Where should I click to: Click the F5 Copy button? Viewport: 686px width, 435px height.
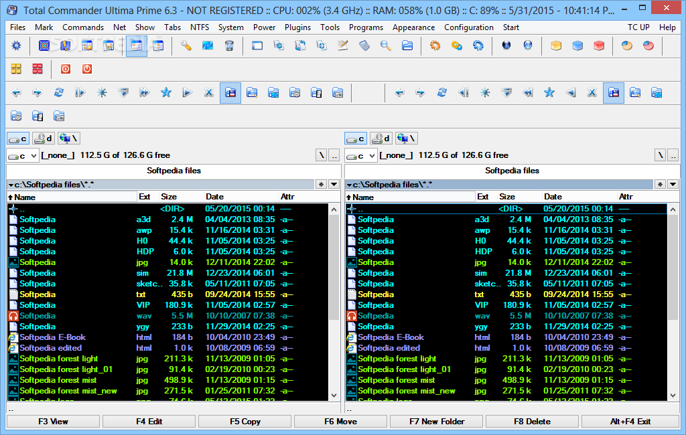tap(245, 422)
